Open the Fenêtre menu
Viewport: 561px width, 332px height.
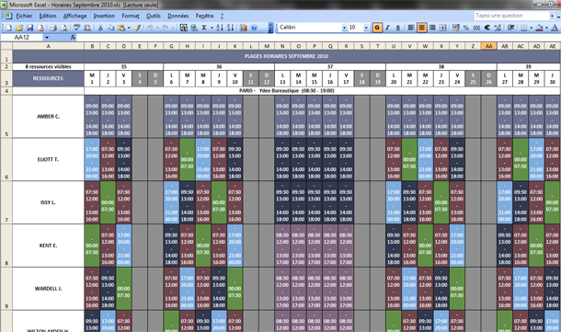[x=204, y=16]
